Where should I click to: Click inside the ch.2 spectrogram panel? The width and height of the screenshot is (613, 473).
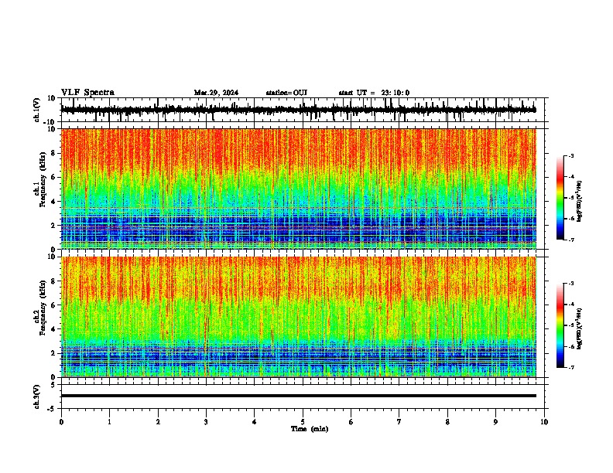click(x=298, y=317)
